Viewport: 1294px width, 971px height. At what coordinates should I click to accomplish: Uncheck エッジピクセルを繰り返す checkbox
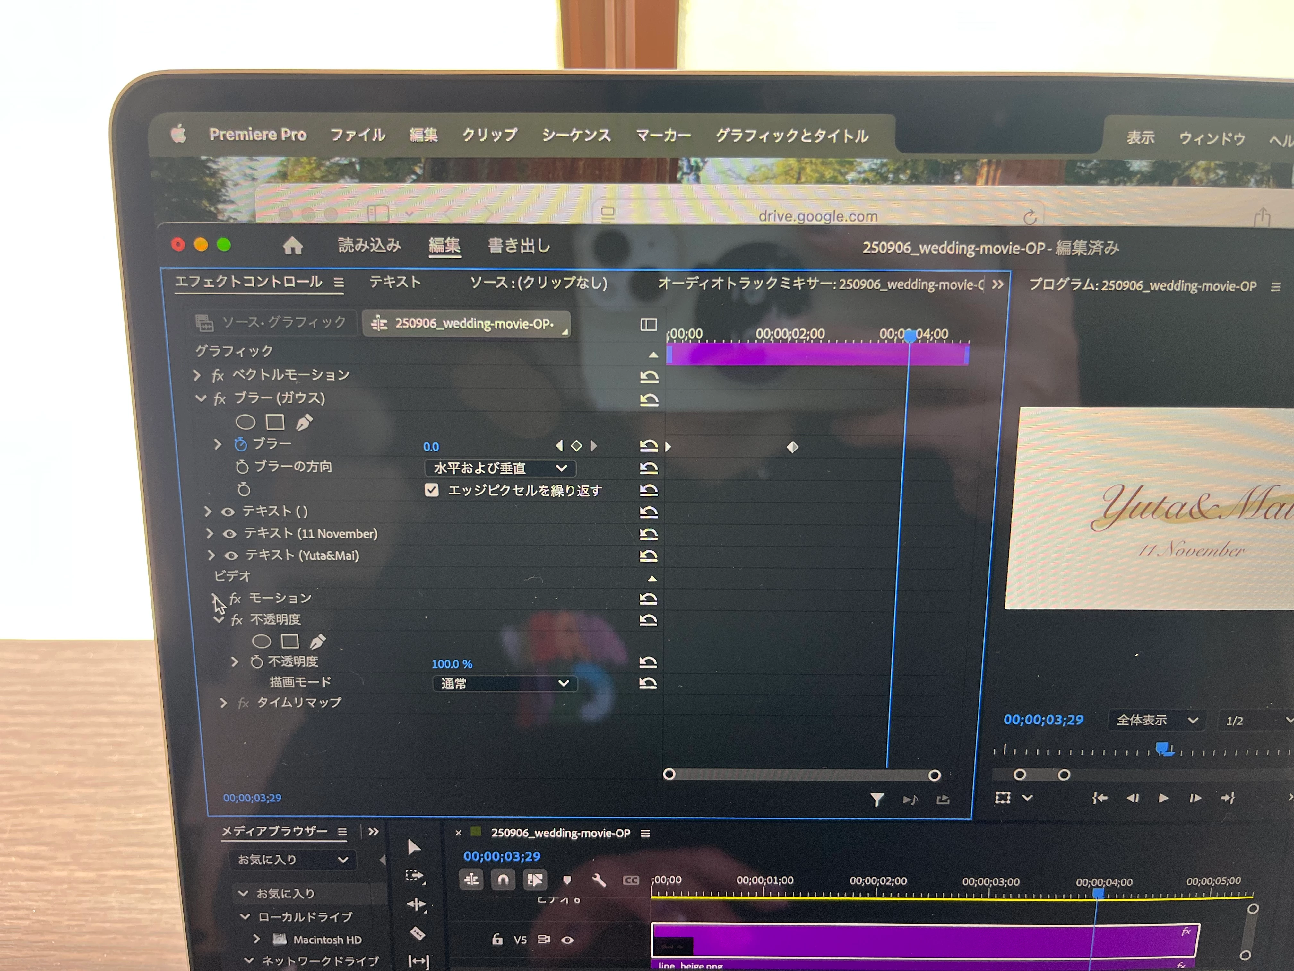tap(432, 490)
